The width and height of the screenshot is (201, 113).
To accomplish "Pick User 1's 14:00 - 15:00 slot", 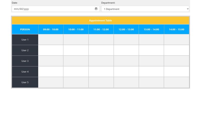I will click(x=177, y=40).
